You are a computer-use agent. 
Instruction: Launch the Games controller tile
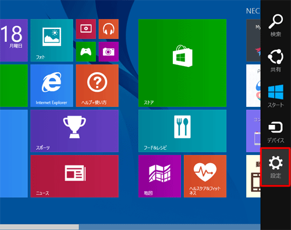(x=86, y=52)
